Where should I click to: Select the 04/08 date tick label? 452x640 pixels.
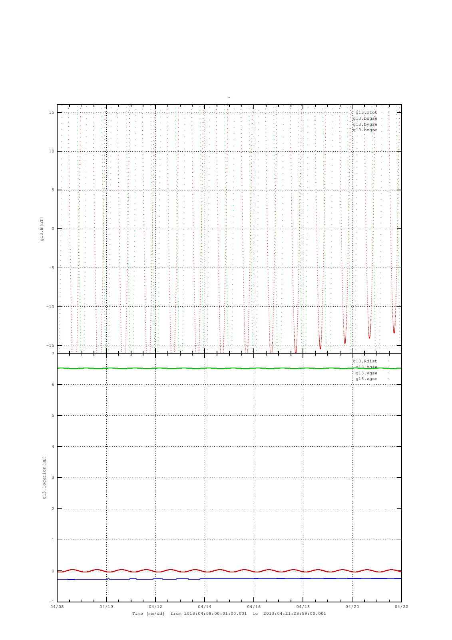[x=57, y=607]
